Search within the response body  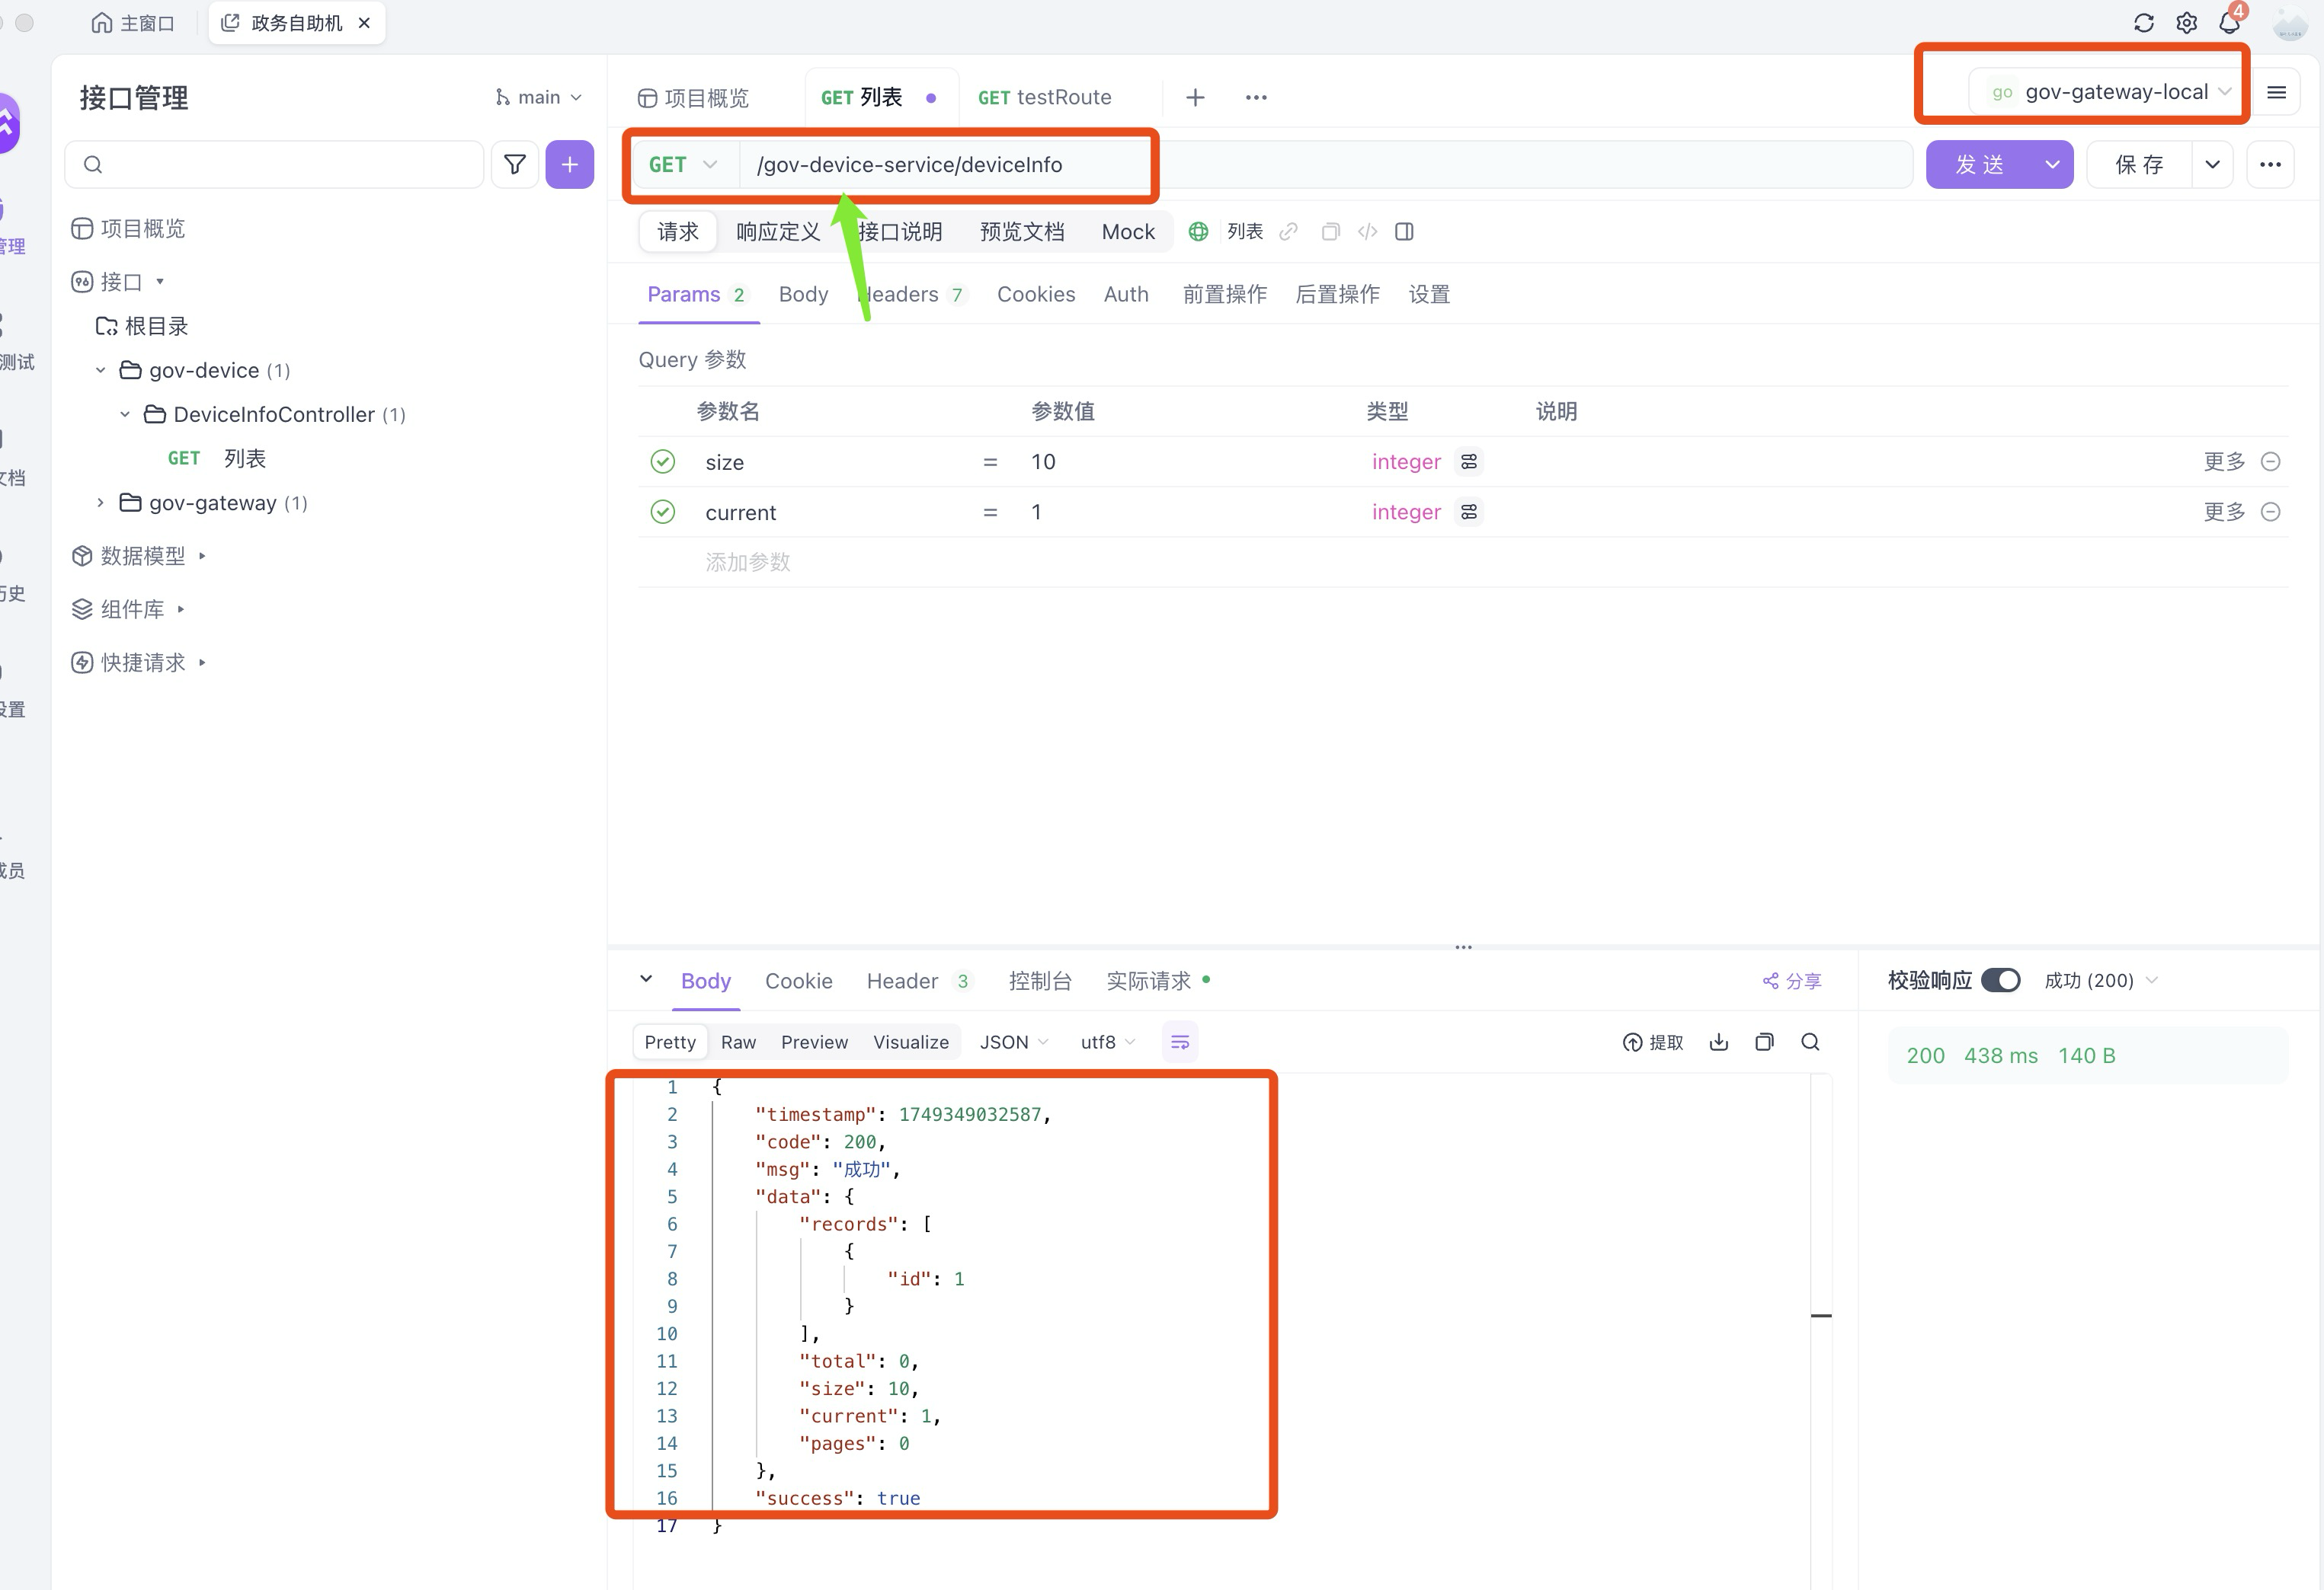tap(1810, 1042)
